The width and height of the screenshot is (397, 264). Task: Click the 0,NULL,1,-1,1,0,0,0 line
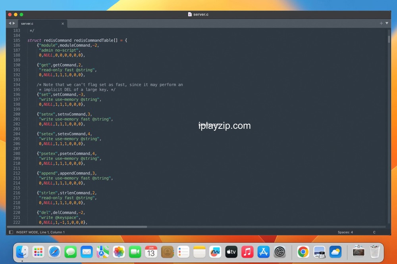pos(63,222)
